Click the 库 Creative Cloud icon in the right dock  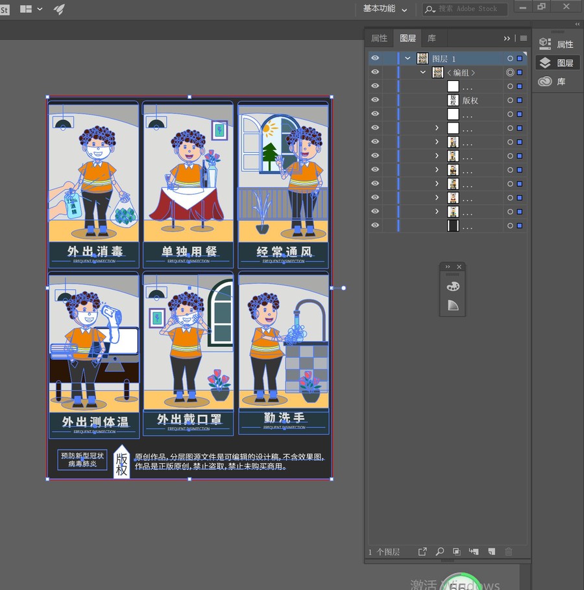pyautogui.click(x=545, y=81)
